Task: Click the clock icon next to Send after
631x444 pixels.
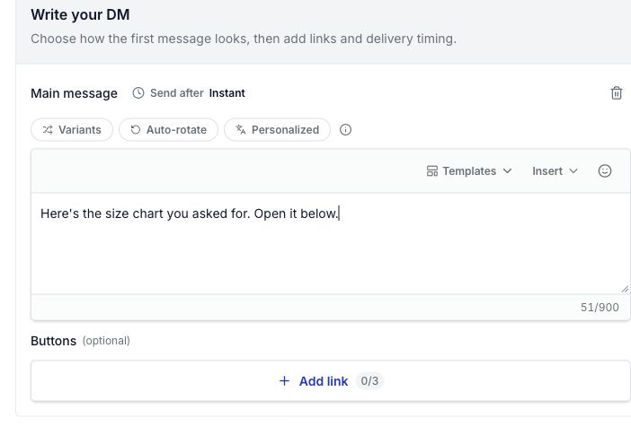Action: [x=138, y=93]
